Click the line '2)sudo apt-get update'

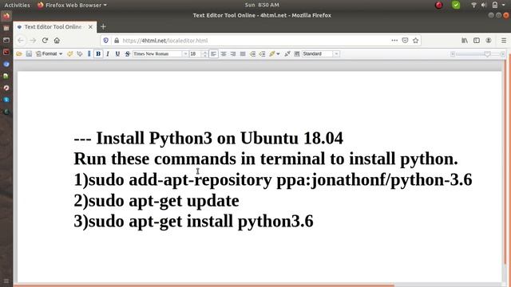(x=156, y=201)
